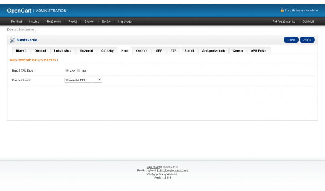Open the birkhof footer link
The width and height of the screenshot is (325, 191).
point(161,170)
